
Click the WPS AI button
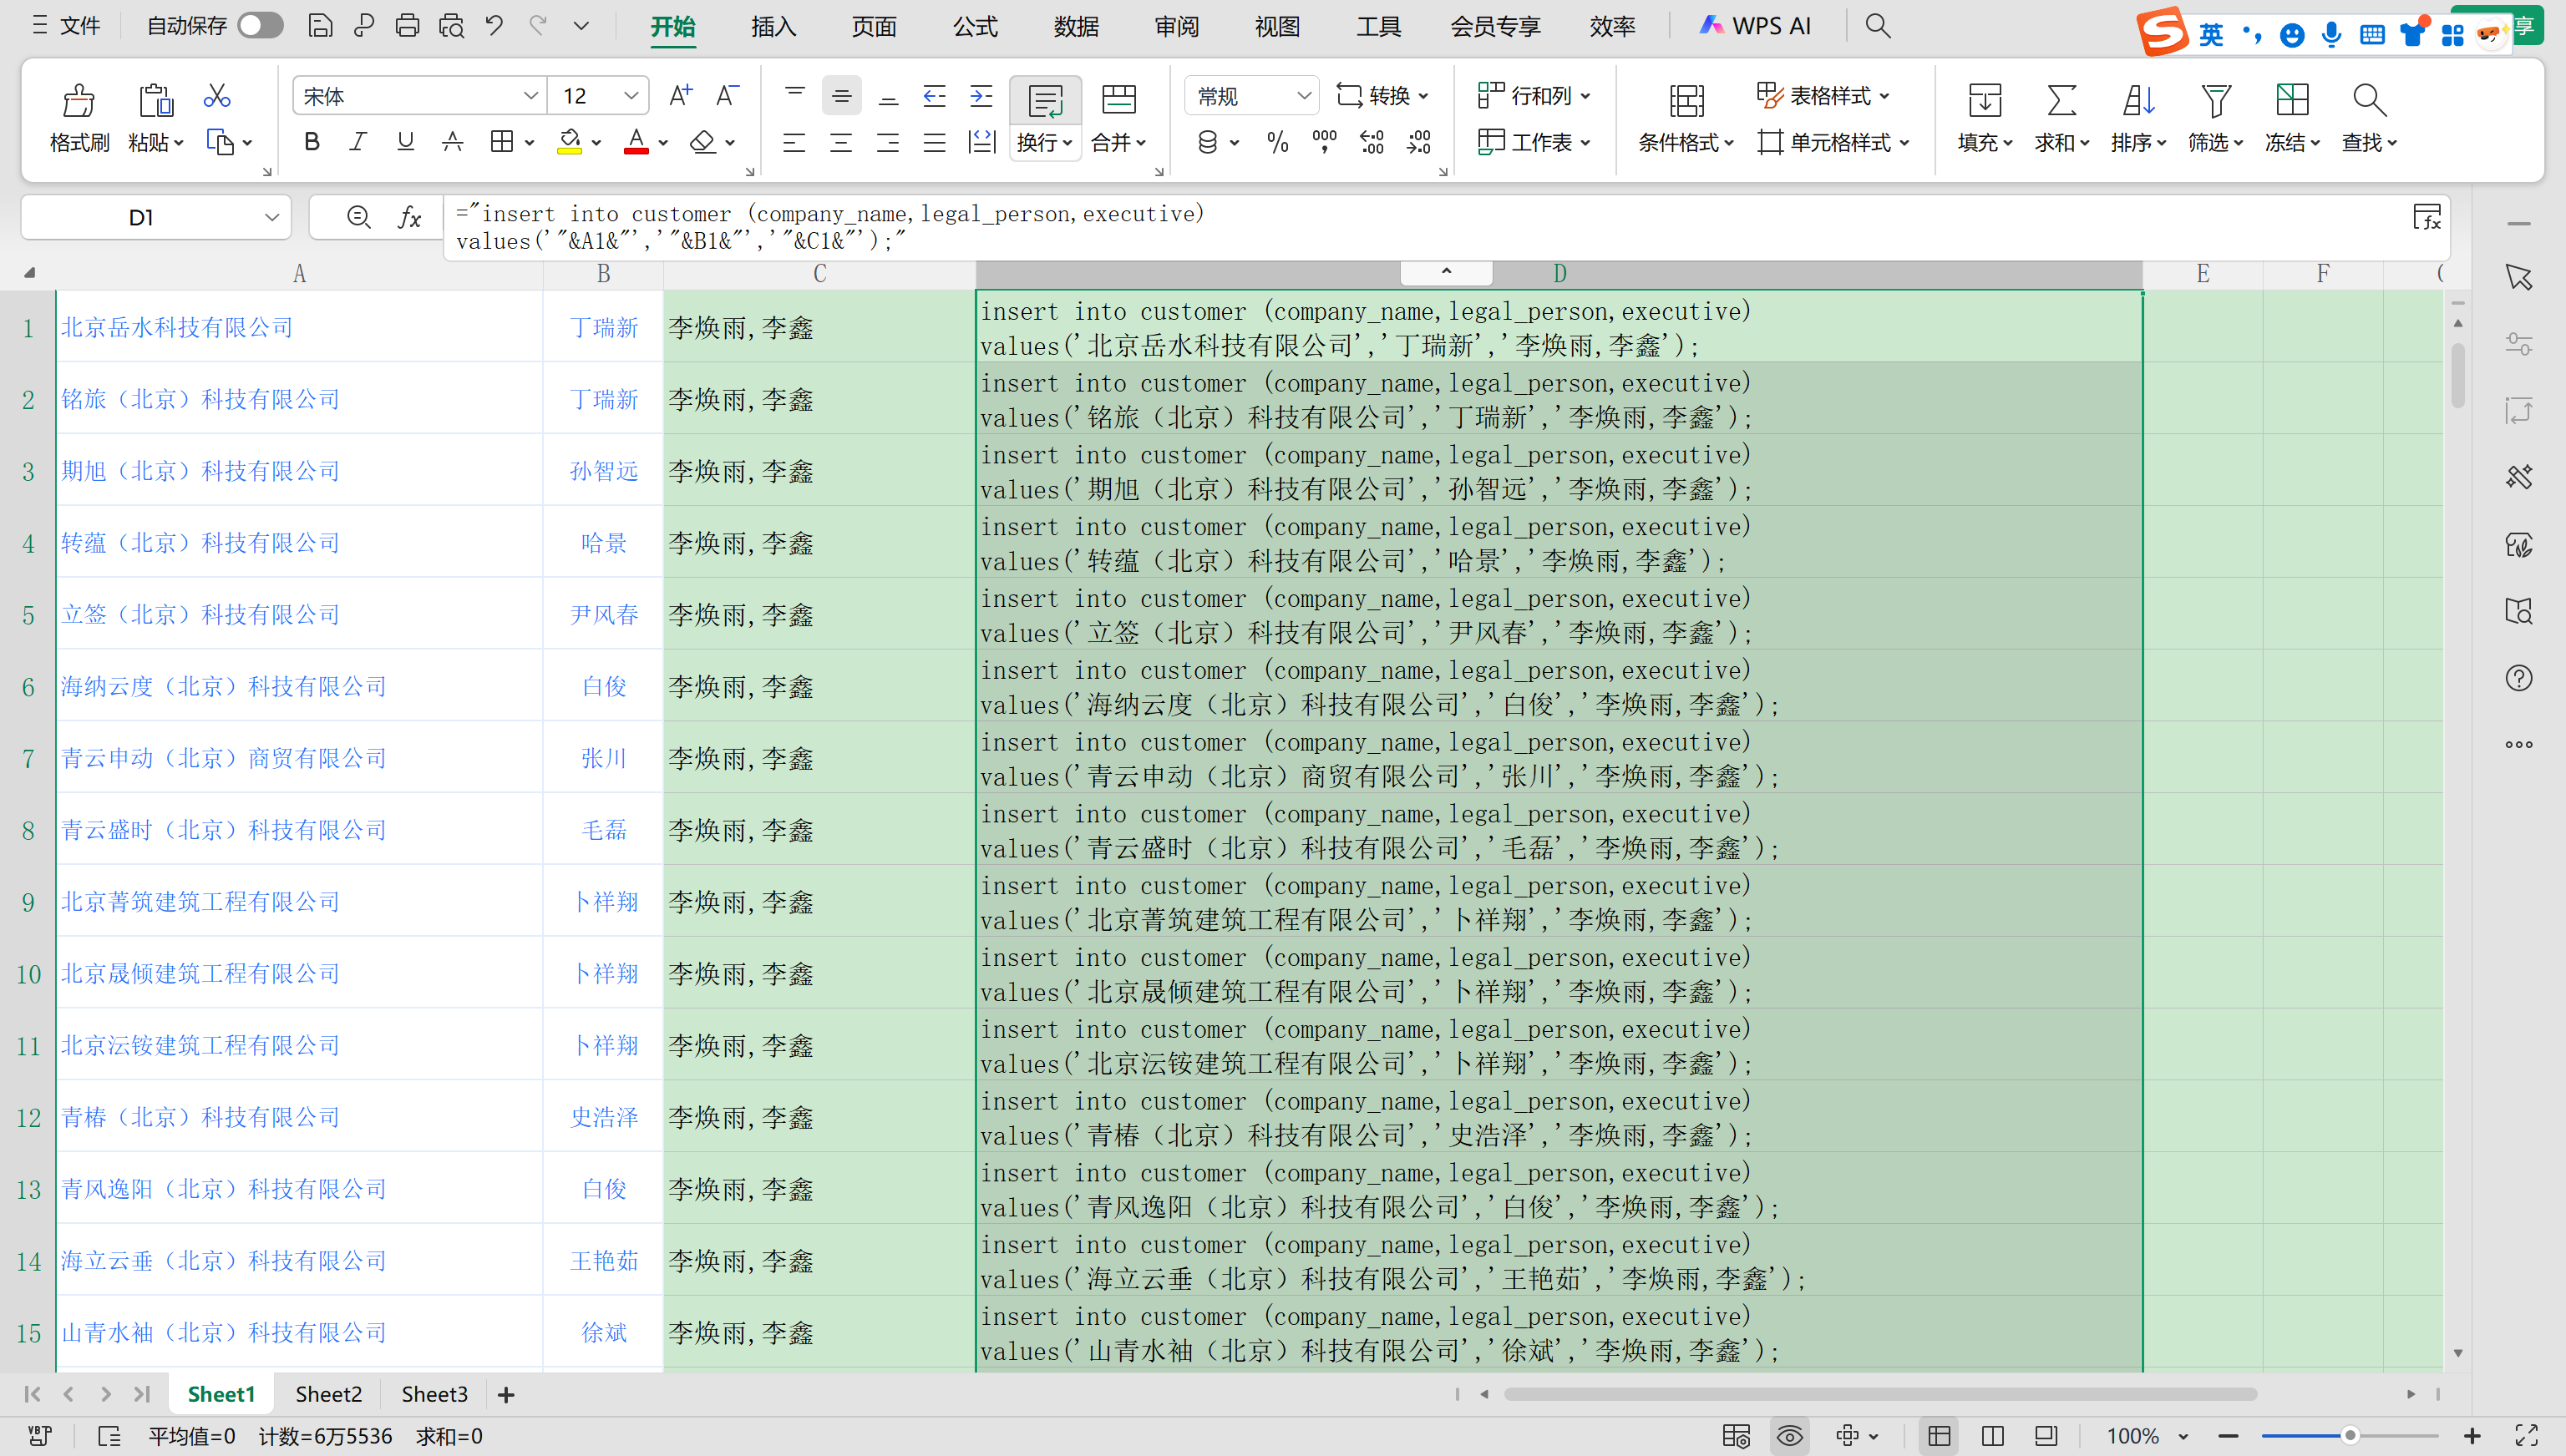point(1756,26)
